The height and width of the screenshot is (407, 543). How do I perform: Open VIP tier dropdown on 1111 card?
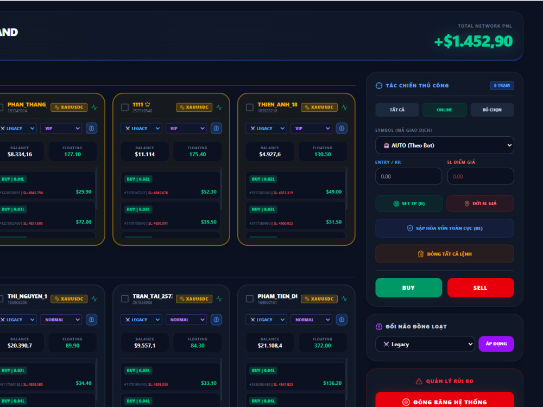click(x=186, y=129)
